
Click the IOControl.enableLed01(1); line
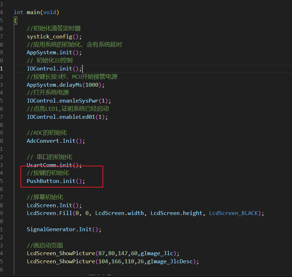(67, 117)
